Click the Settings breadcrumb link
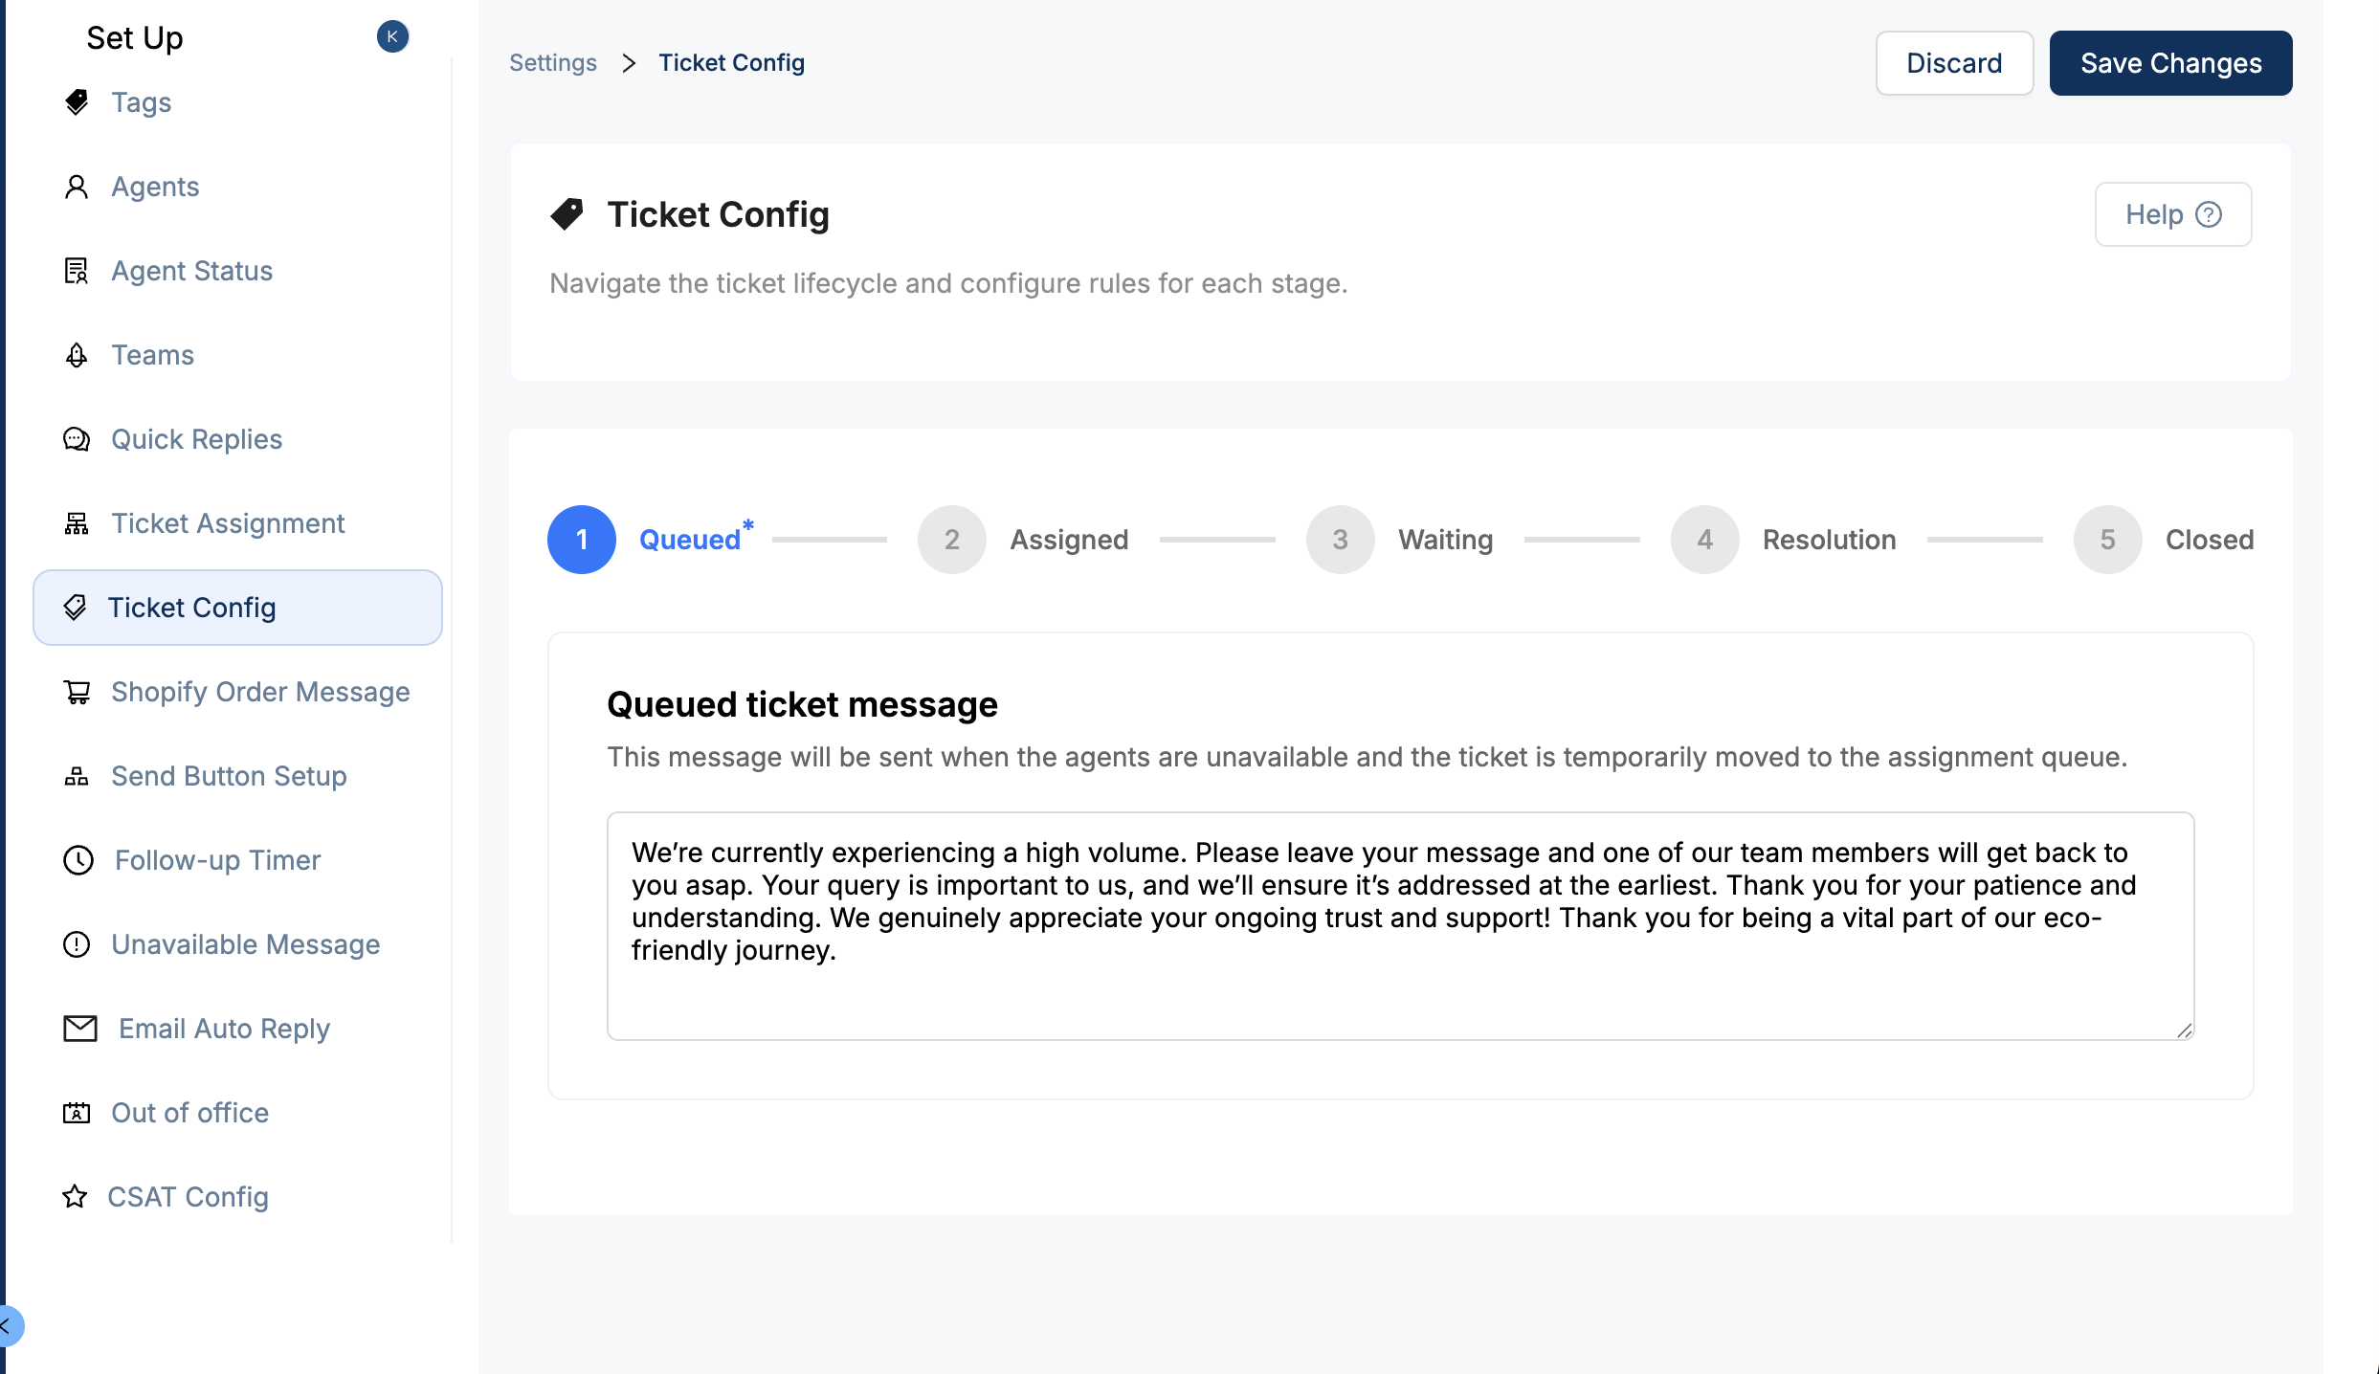 coord(553,63)
